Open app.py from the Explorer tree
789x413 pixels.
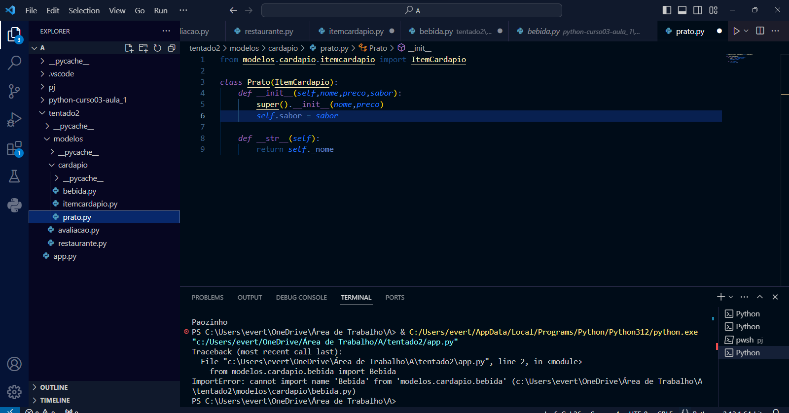coord(65,256)
